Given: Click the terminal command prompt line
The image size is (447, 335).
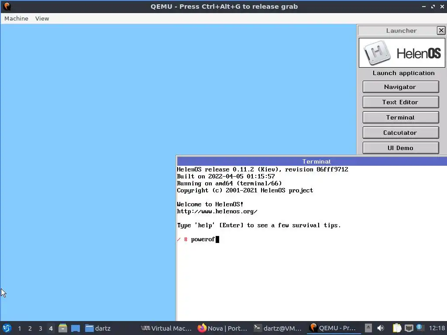Looking at the screenshot, I should [198, 239].
